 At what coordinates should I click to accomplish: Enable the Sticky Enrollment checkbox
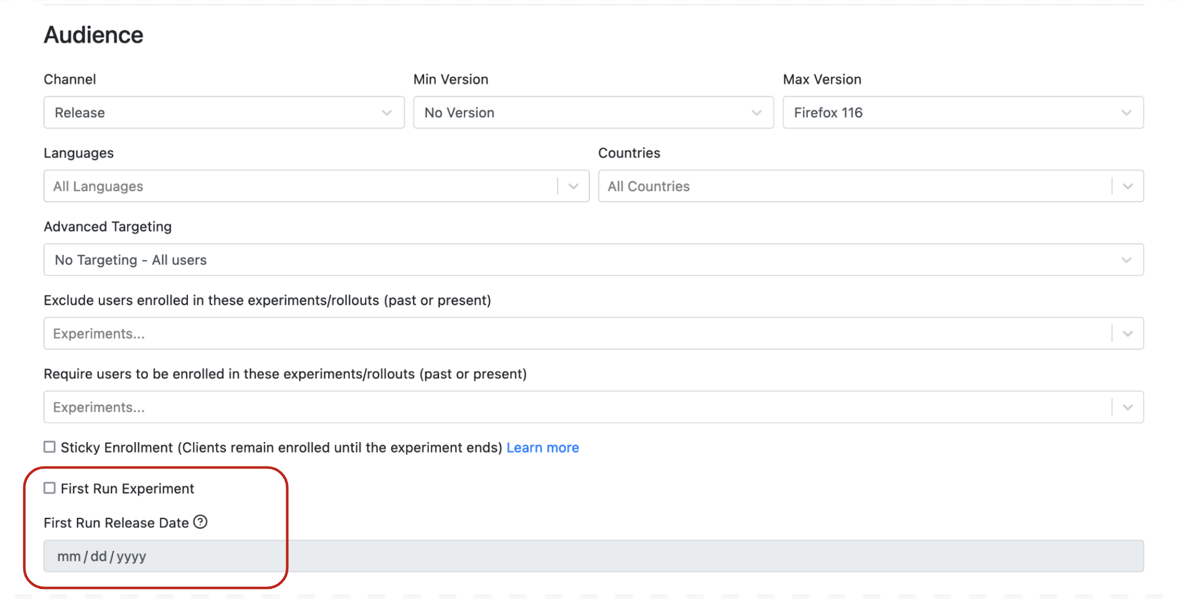pos(50,447)
